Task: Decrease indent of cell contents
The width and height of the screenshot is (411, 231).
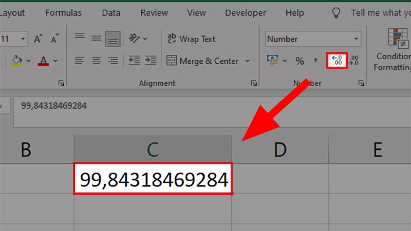Action: pos(134,61)
